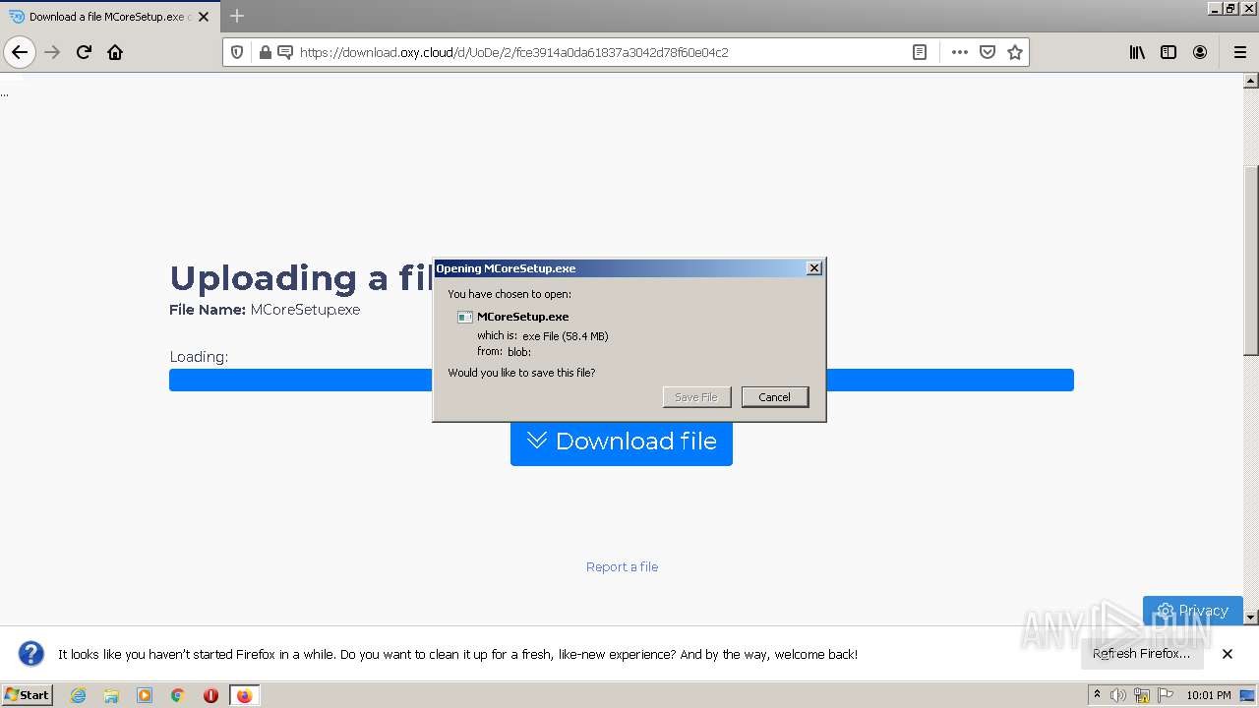
Task: Click the loading progress bar
Action: (x=622, y=381)
